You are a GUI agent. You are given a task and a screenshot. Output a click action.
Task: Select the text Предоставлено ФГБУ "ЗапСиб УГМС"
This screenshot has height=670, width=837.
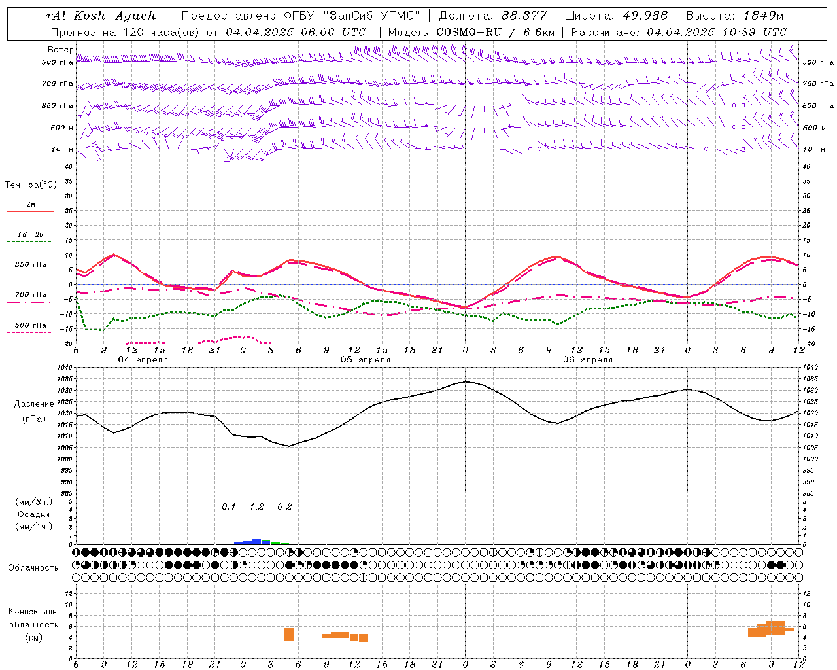pyautogui.click(x=300, y=16)
